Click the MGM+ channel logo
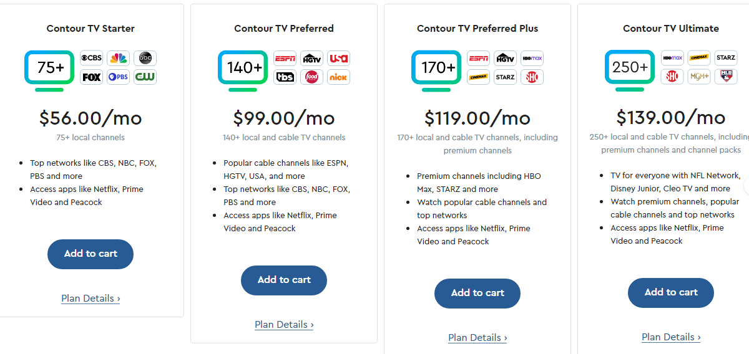 click(x=698, y=77)
